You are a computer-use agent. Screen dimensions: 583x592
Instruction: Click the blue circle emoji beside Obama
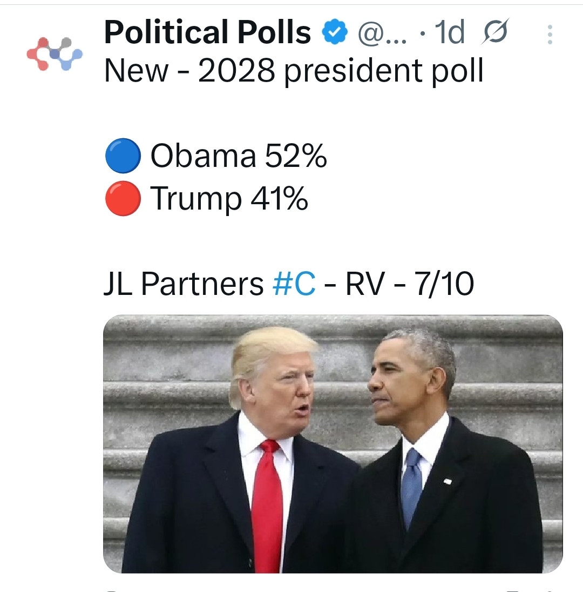(123, 157)
